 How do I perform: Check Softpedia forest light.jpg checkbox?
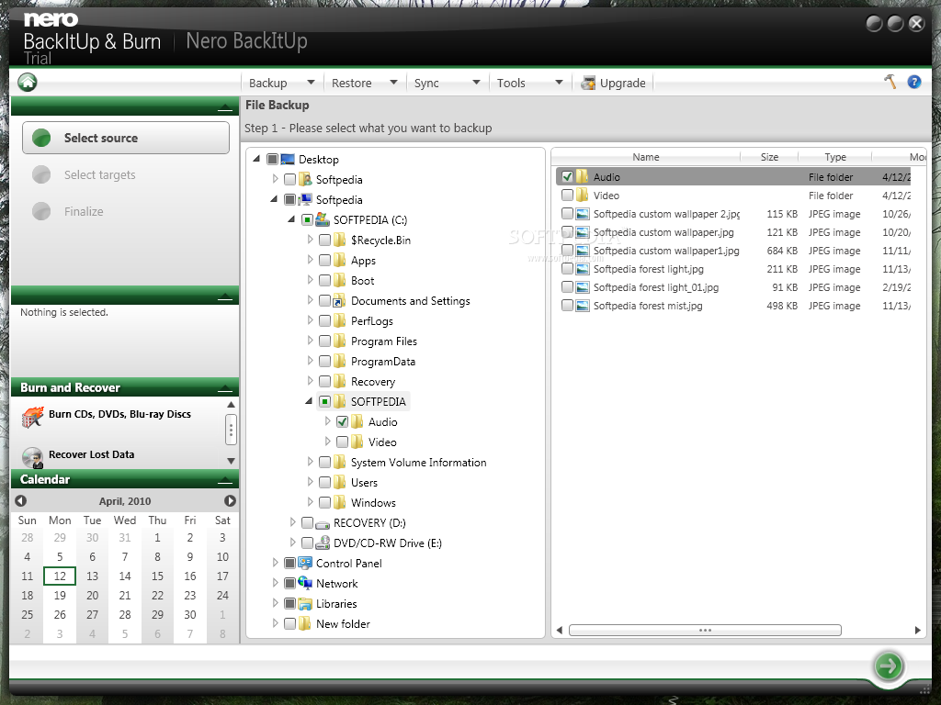click(x=567, y=269)
